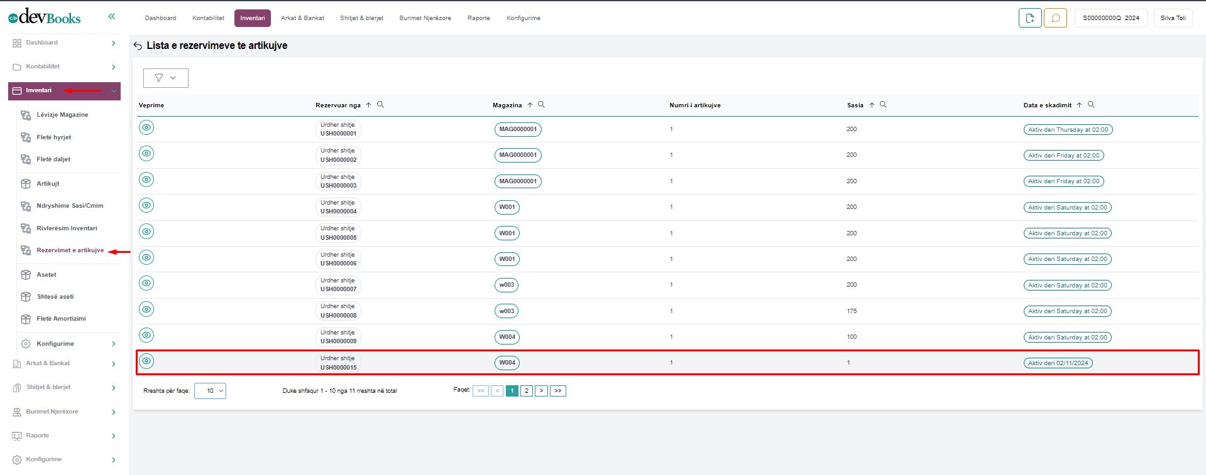1206x475 pixels.
Task: Open Arkat & Bankat top menu
Action: click(x=302, y=18)
